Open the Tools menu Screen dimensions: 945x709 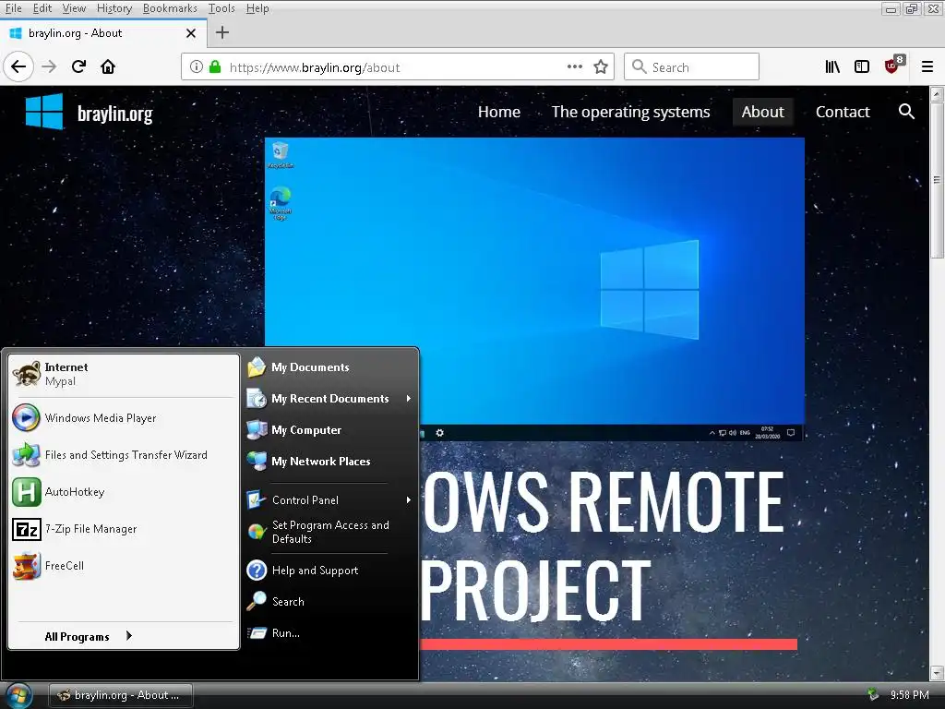pos(221,8)
